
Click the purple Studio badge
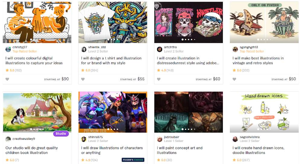point(61,134)
